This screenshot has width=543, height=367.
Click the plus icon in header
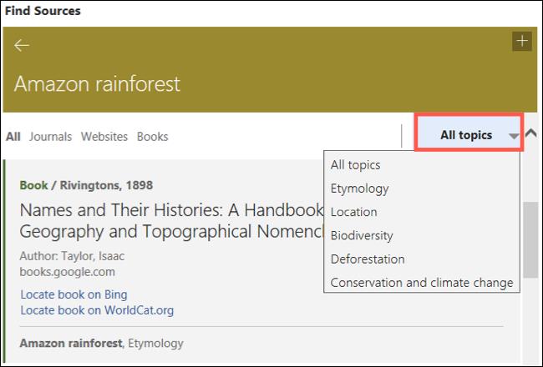(x=521, y=41)
